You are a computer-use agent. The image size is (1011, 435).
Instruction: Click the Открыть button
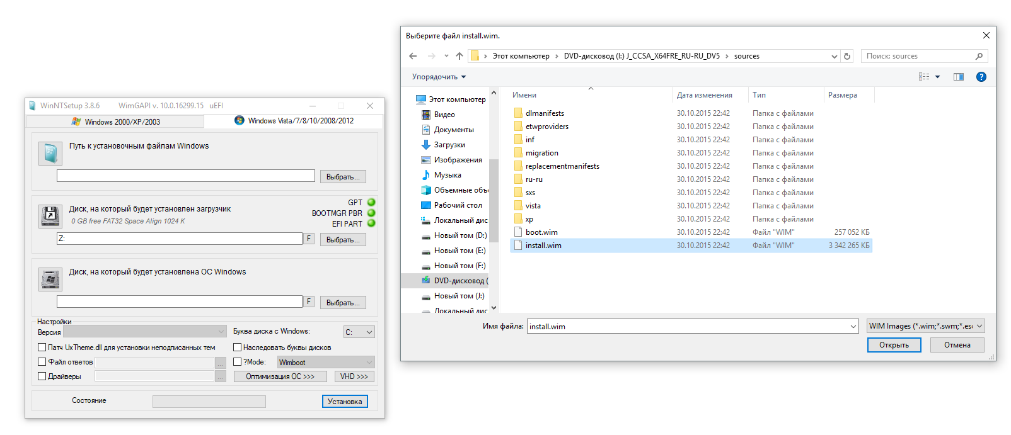[x=894, y=345]
